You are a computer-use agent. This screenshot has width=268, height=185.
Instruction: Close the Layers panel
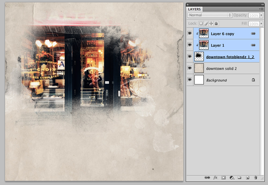click(x=188, y=5)
